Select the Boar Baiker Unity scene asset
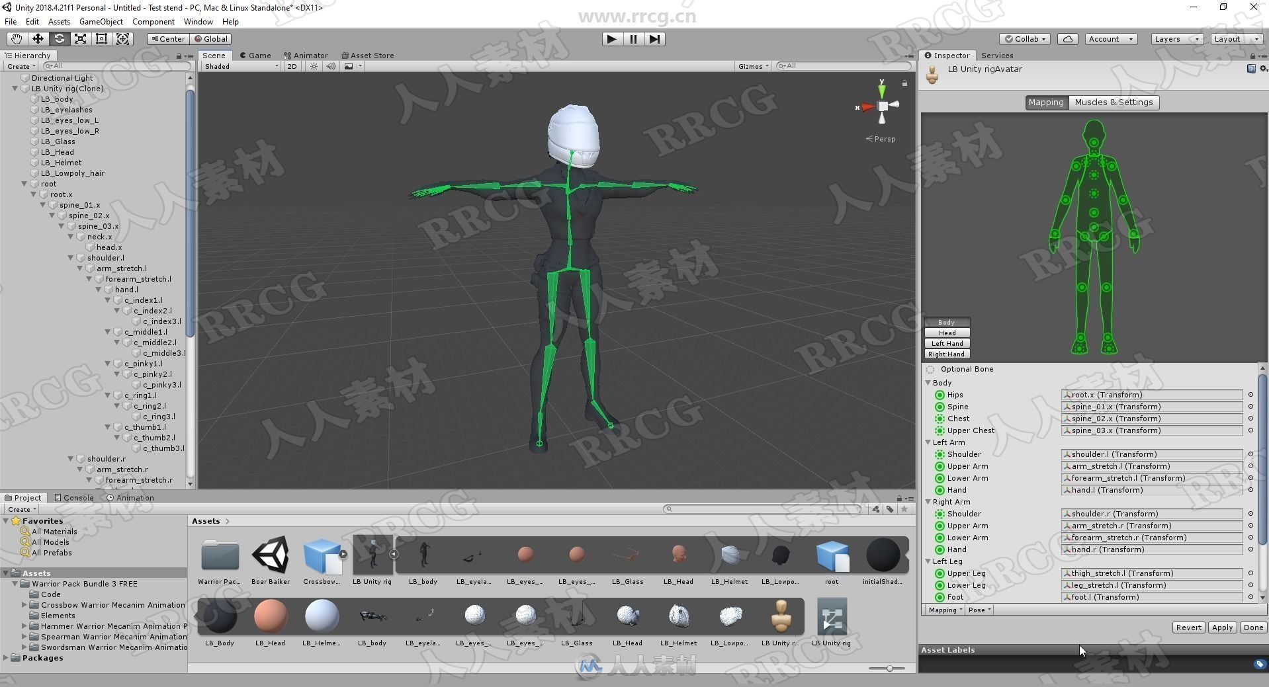The height and width of the screenshot is (687, 1269). (x=270, y=561)
